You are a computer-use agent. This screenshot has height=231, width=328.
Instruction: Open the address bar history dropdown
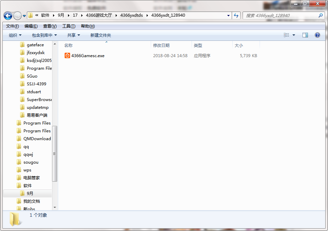click(228, 16)
